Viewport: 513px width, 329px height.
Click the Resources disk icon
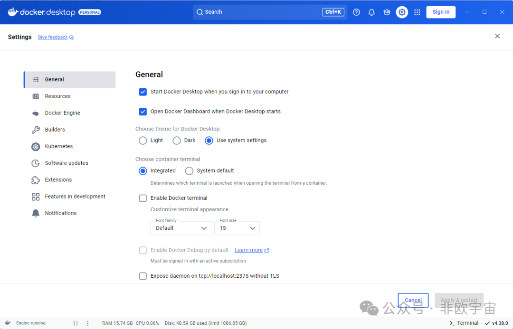36,96
